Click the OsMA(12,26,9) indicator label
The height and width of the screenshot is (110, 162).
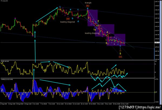click(7, 79)
